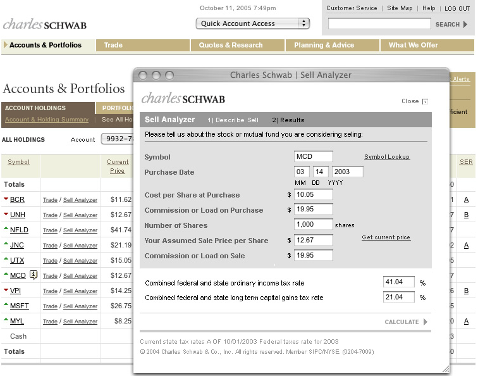The width and height of the screenshot is (478, 376).
Task: Click the $41.74 price in the NFLD row
Action: click(121, 230)
